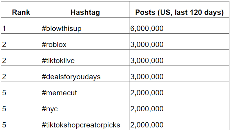This screenshot has width=230, height=131.
Task: Select the #tiktoklive hashtag cell
Action: 58,61
